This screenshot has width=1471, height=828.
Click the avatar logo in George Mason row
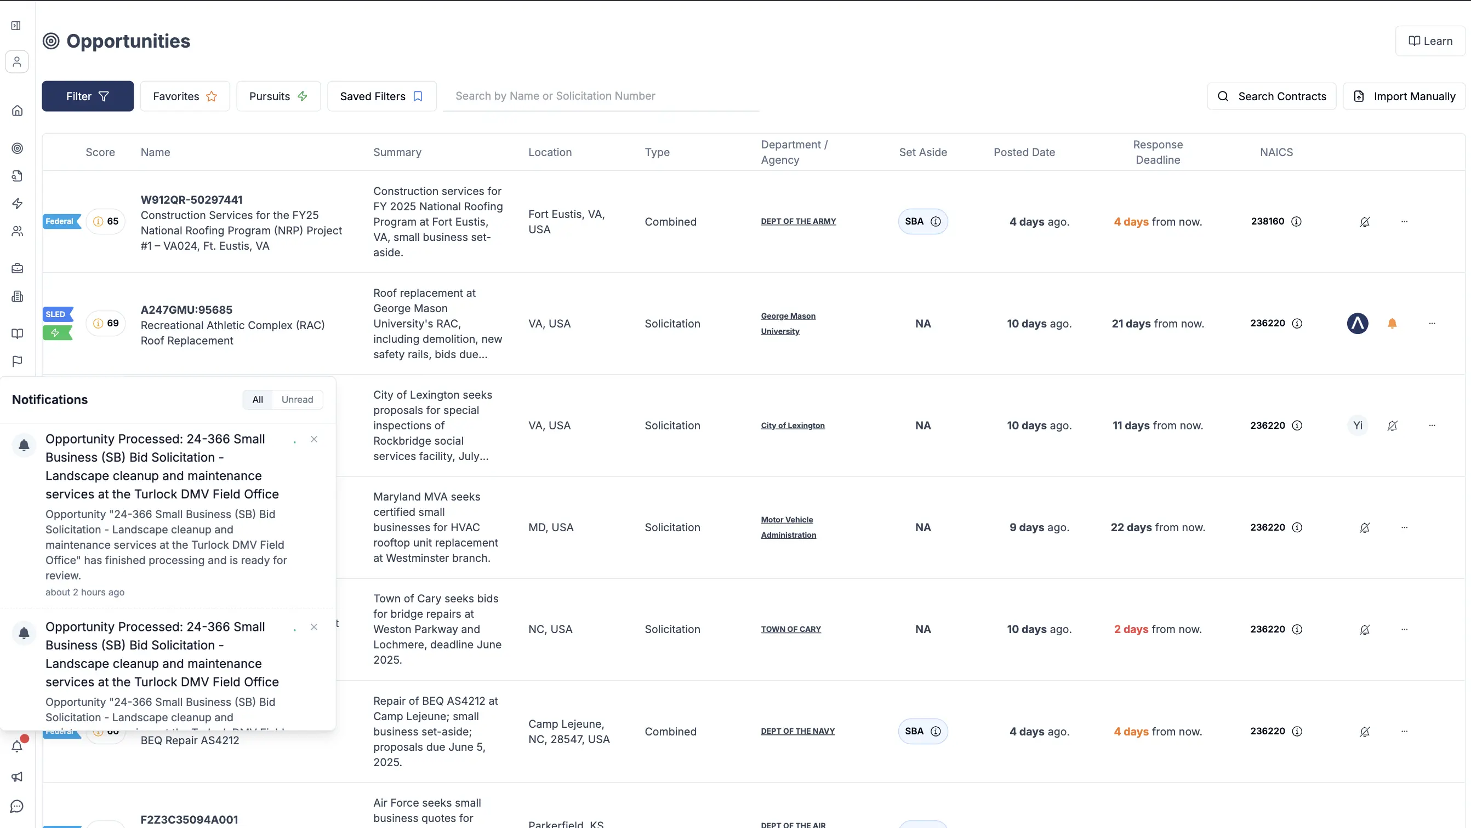[x=1358, y=324]
